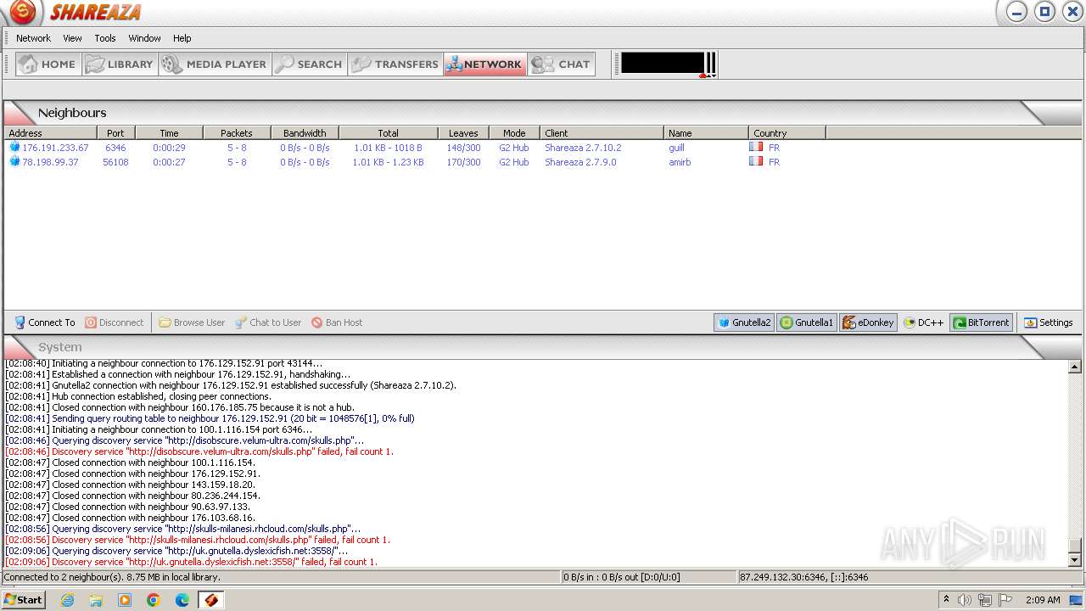Click client Shareaza 2.7.9.0 cell
This screenshot has height=611, width=1086.
(580, 162)
